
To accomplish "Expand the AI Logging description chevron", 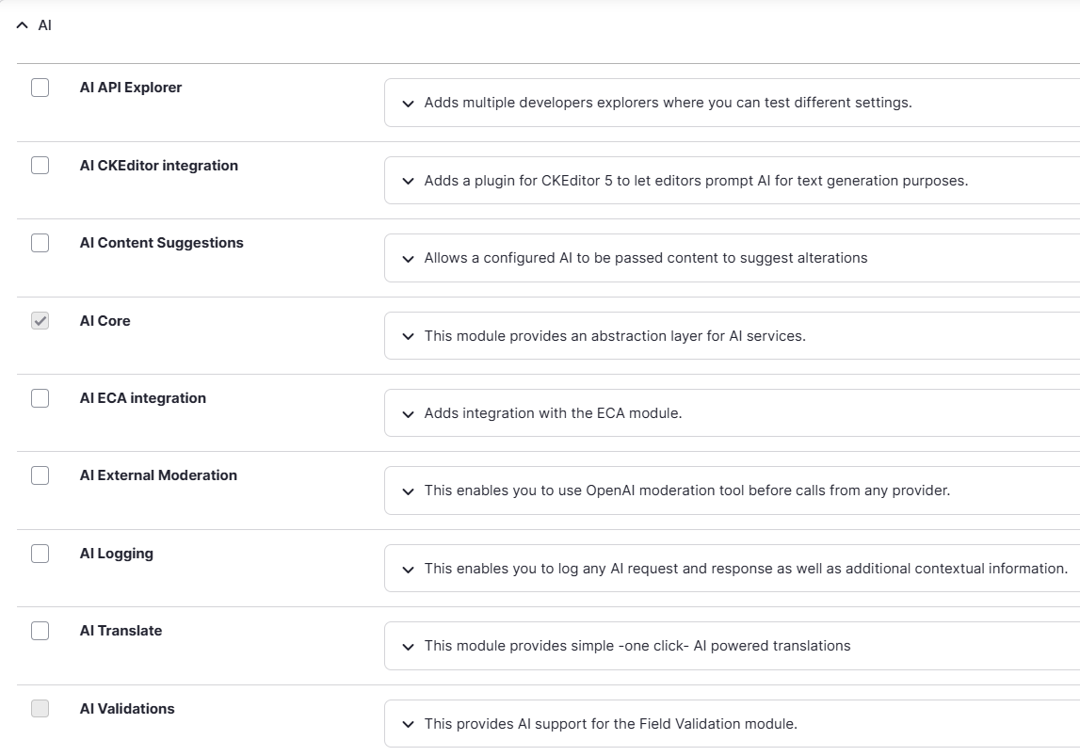I will tap(408, 569).
